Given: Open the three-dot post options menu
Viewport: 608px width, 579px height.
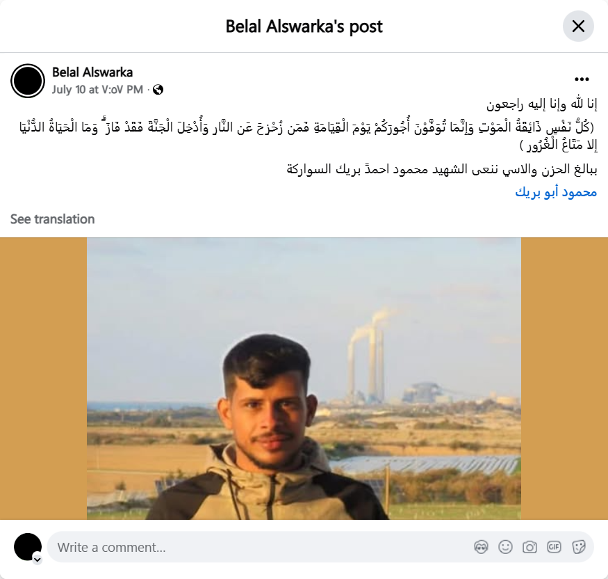Looking at the screenshot, I should tap(582, 79).
